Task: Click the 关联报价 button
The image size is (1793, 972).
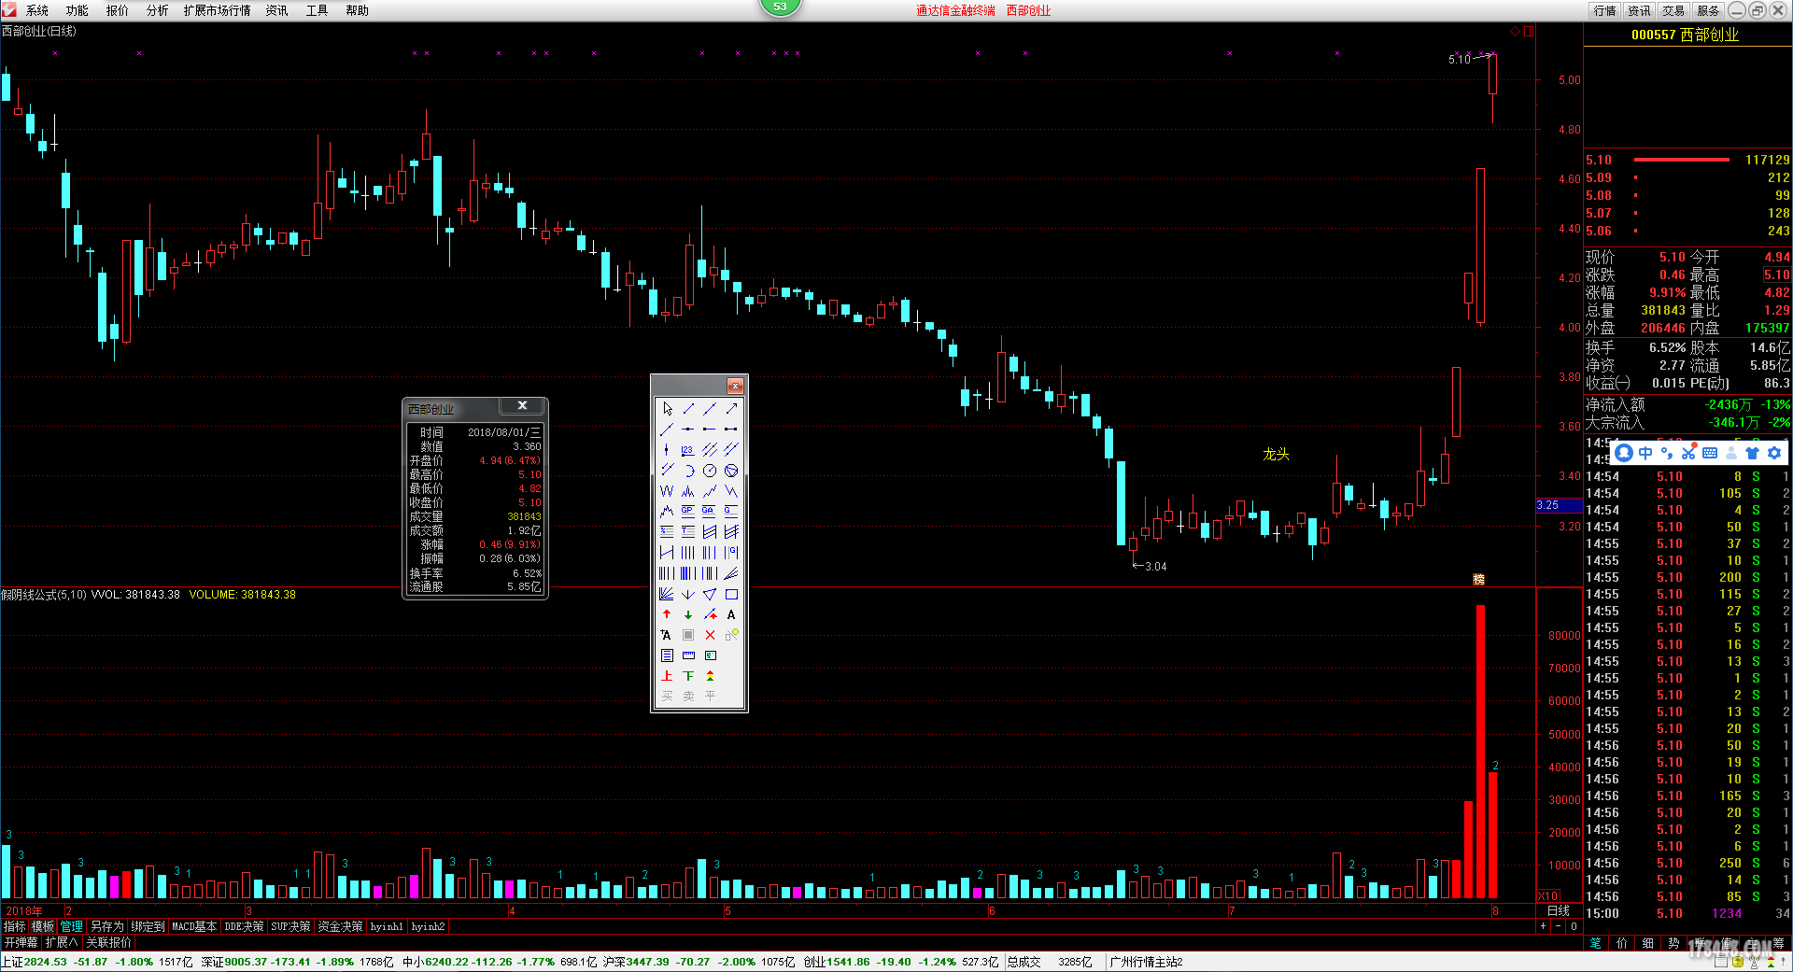Action: [108, 943]
